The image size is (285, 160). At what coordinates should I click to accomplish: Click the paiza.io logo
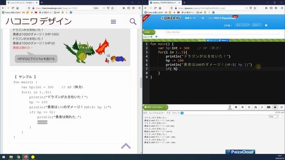171,18
